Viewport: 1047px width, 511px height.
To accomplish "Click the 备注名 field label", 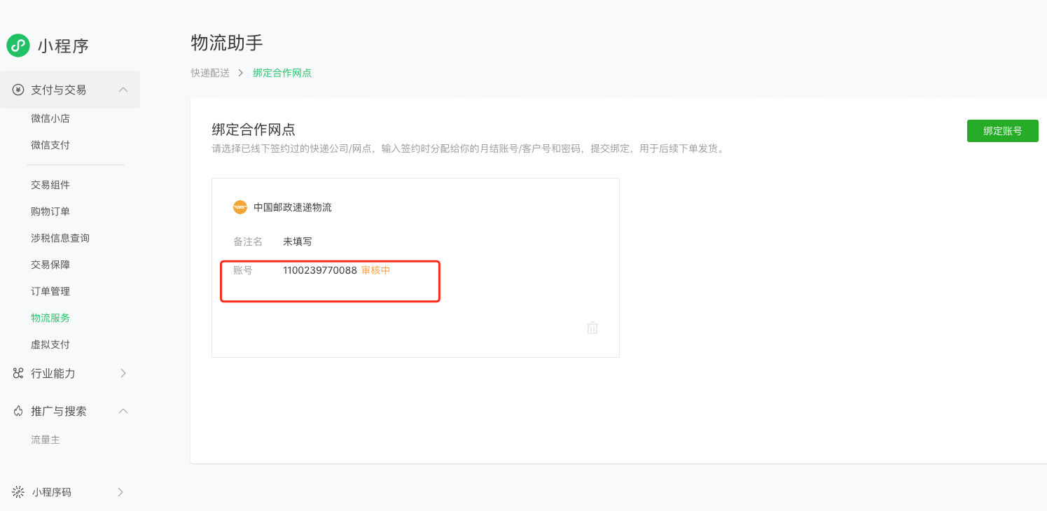I will coord(248,241).
